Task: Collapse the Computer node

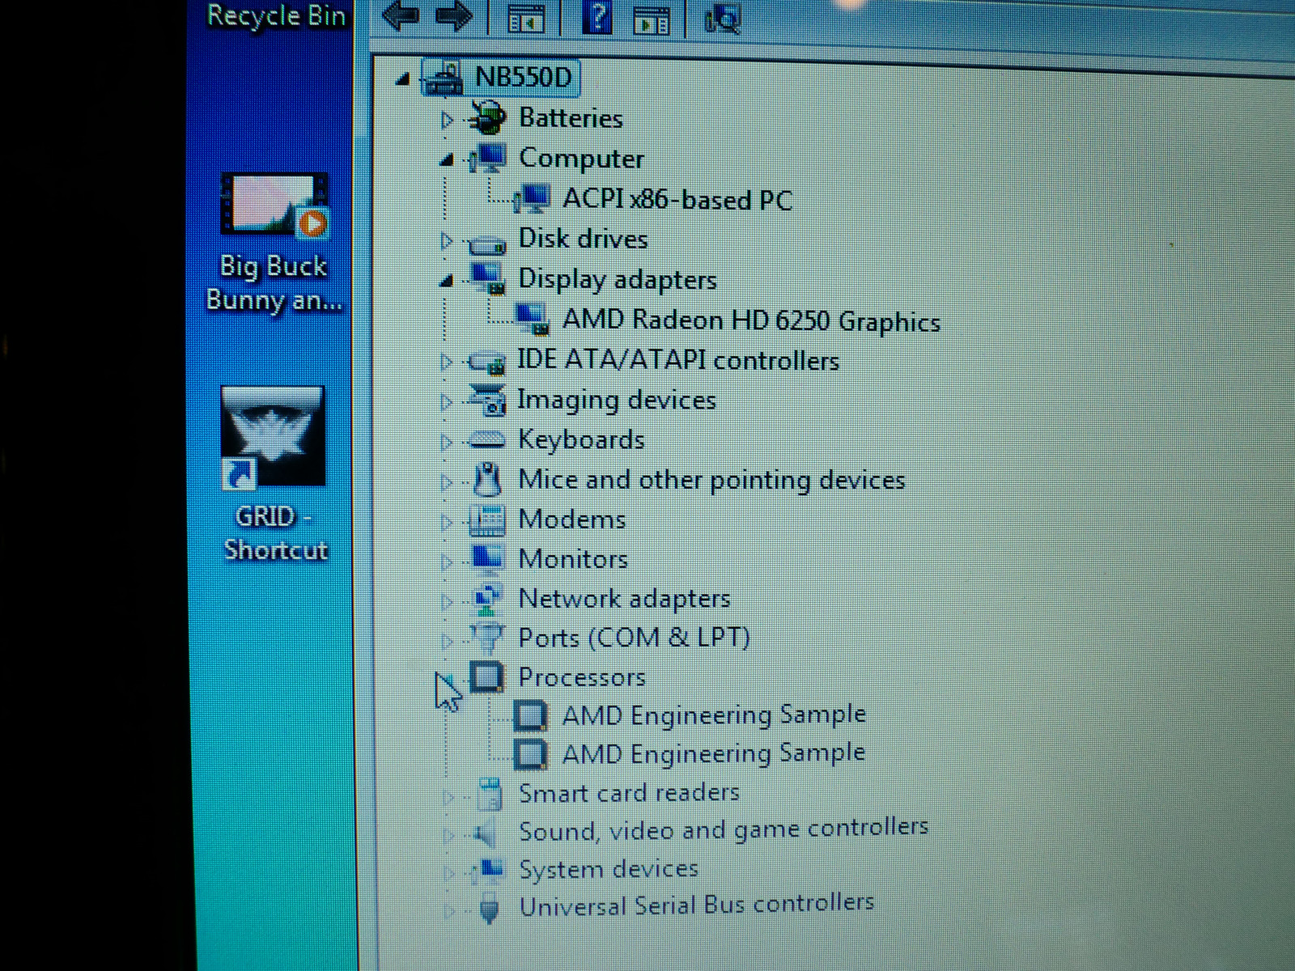Action: (x=446, y=160)
